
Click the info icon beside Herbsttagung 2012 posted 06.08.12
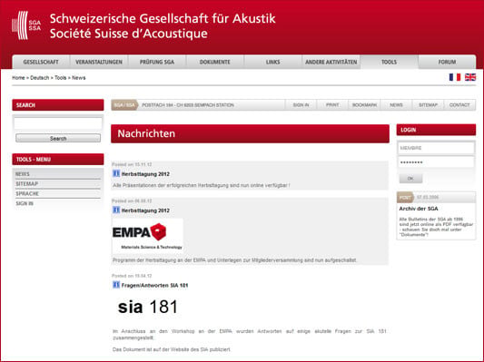pos(116,210)
